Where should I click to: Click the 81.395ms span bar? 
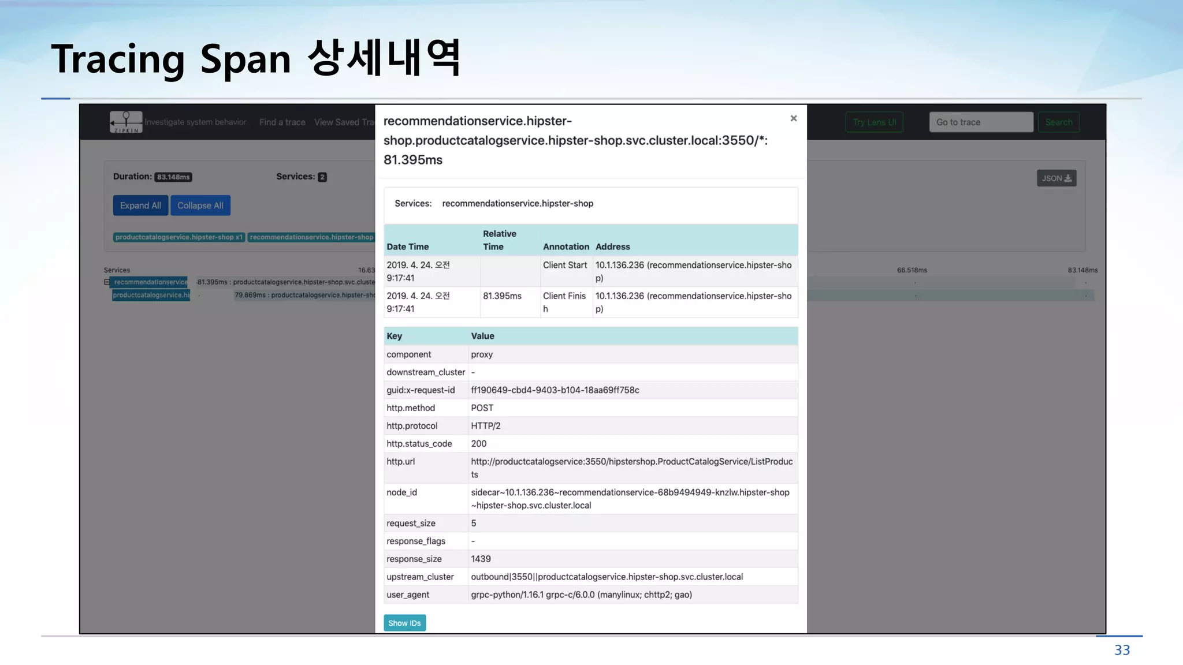(x=285, y=282)
